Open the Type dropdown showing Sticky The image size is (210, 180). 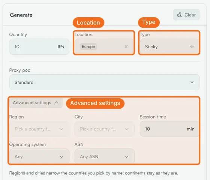[169, 46]
